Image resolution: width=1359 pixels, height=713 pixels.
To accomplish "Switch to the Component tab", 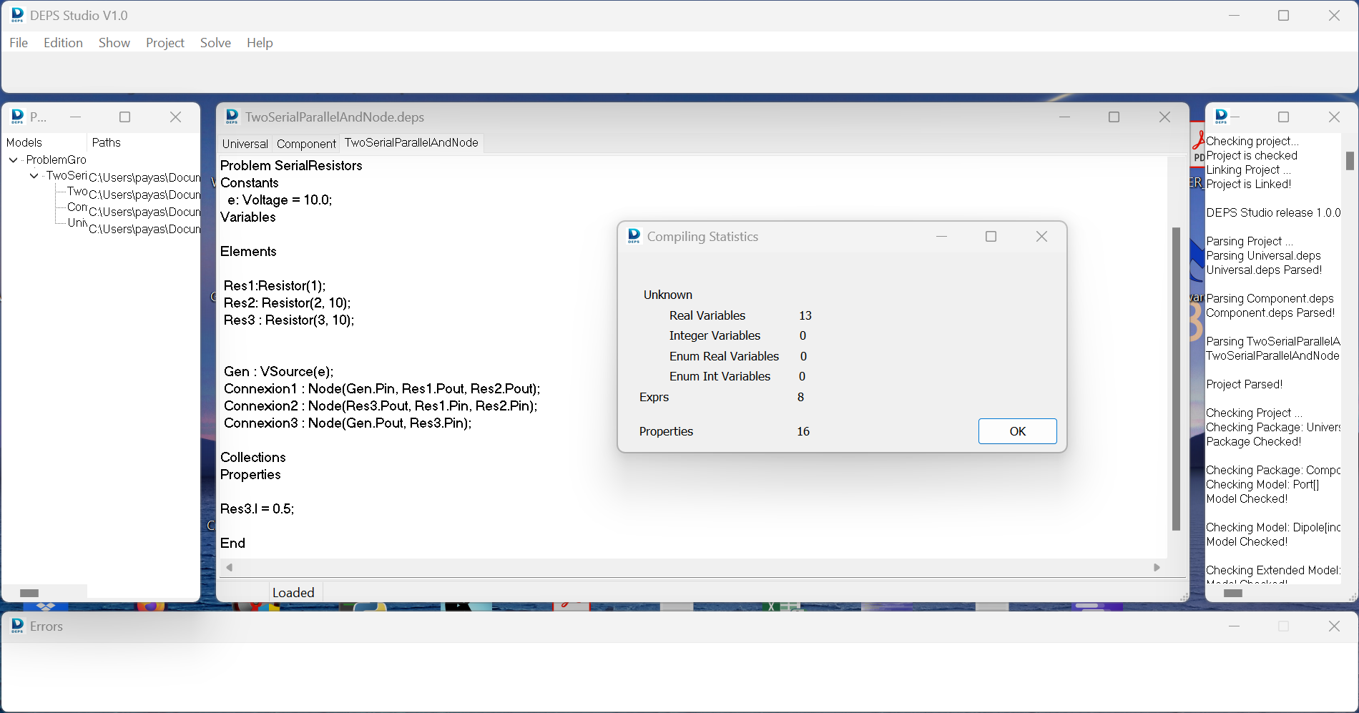I will 306,144.
